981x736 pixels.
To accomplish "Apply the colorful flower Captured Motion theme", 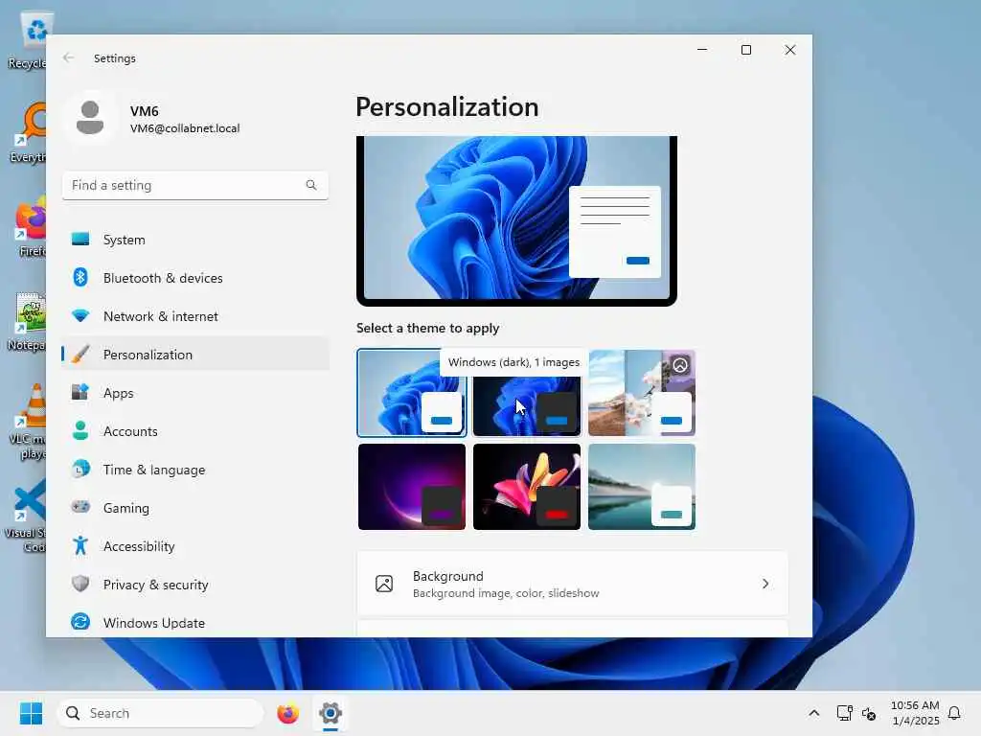I will click(527, 486).
